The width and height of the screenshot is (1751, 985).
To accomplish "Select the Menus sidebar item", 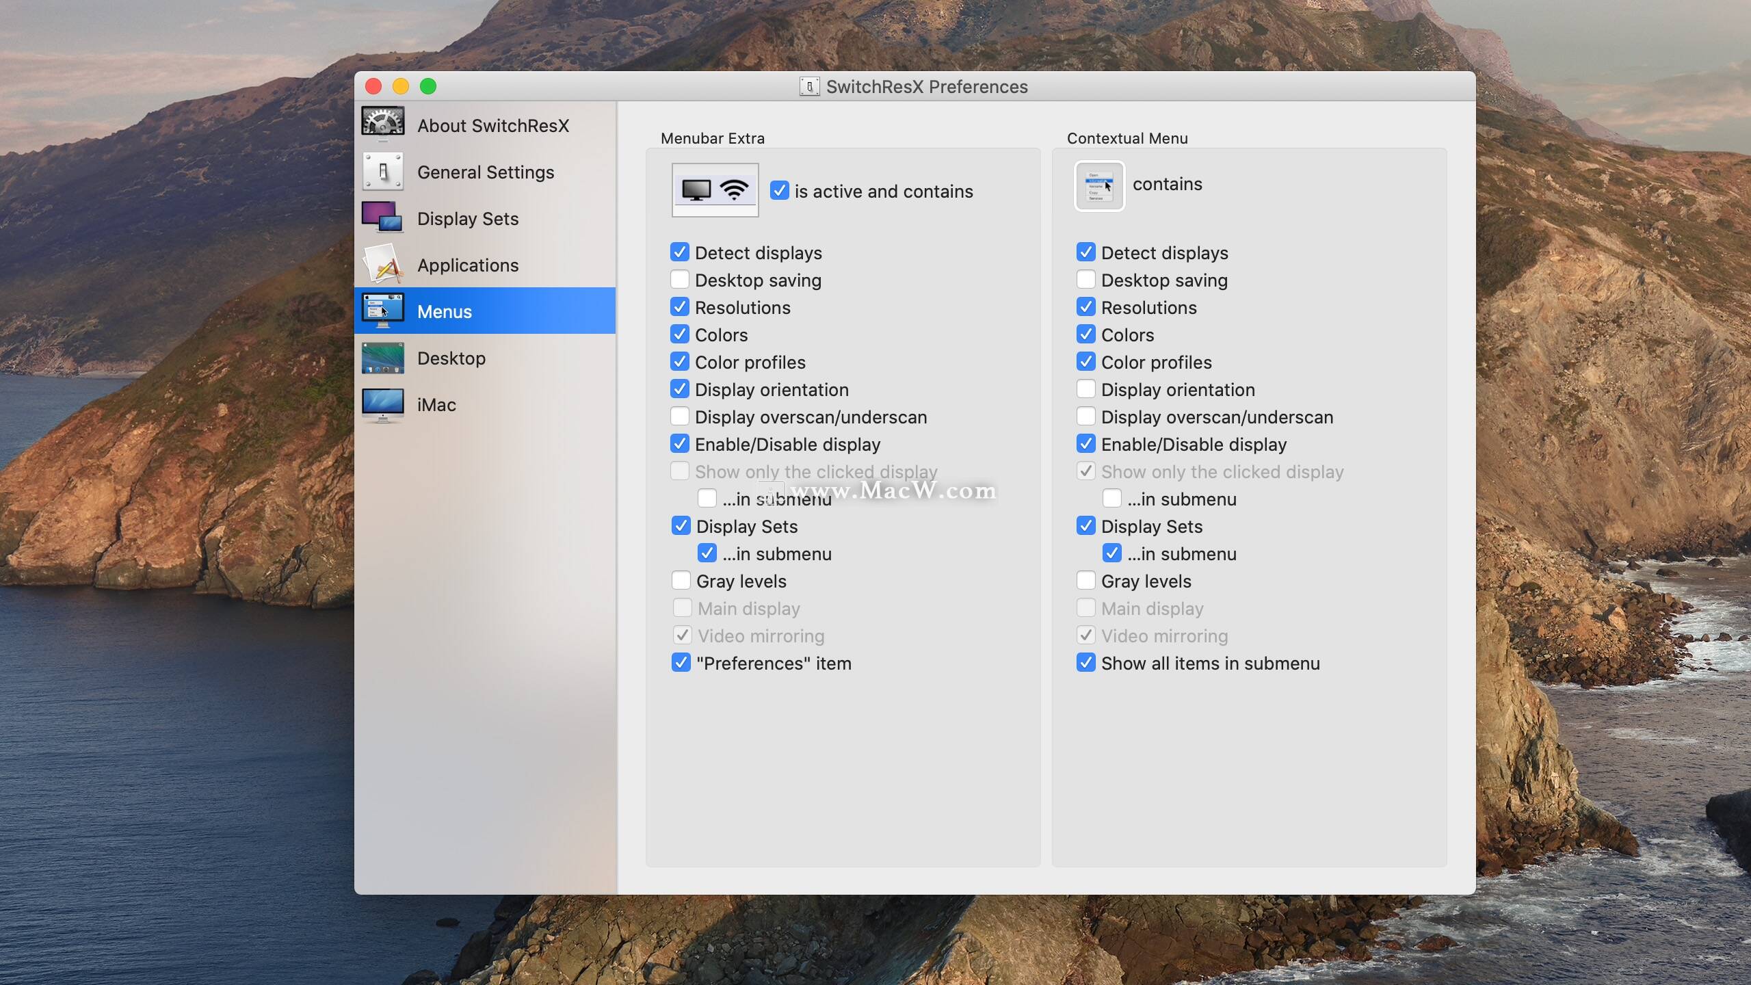I will (x=485, y=311).
